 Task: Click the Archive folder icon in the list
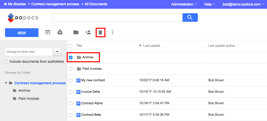coord(79,57)
